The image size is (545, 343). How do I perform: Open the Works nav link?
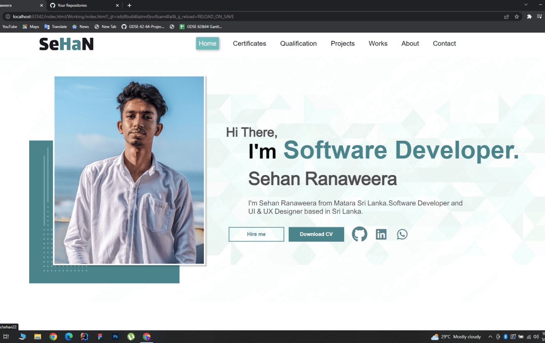(378, 44)
